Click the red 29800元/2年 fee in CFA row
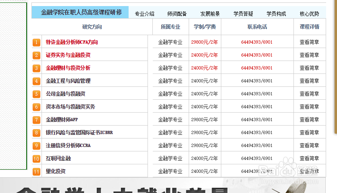The image size is (337, 193). (204, 42)
